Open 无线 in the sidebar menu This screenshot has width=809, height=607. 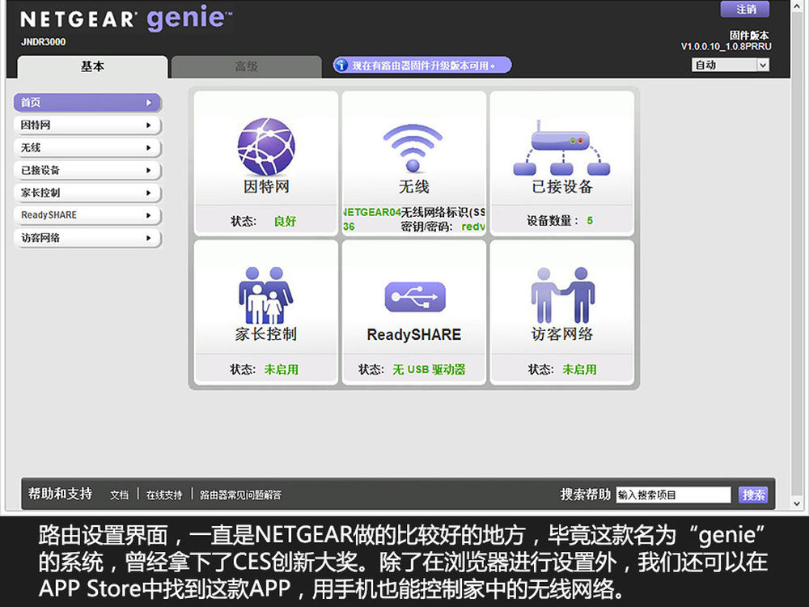point(87,147)
